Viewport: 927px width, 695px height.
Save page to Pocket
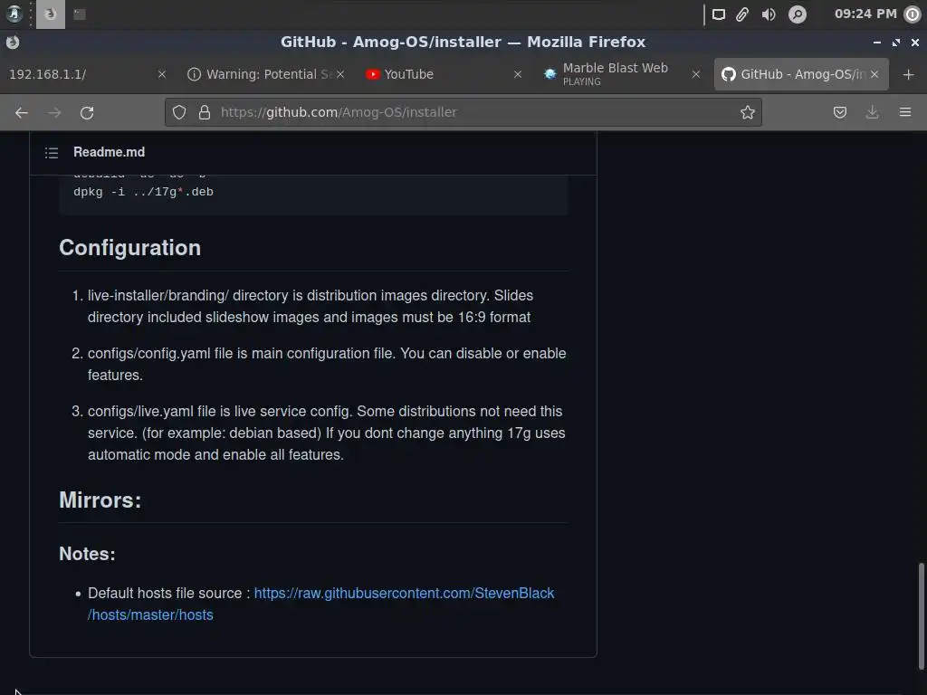(839, 112)
